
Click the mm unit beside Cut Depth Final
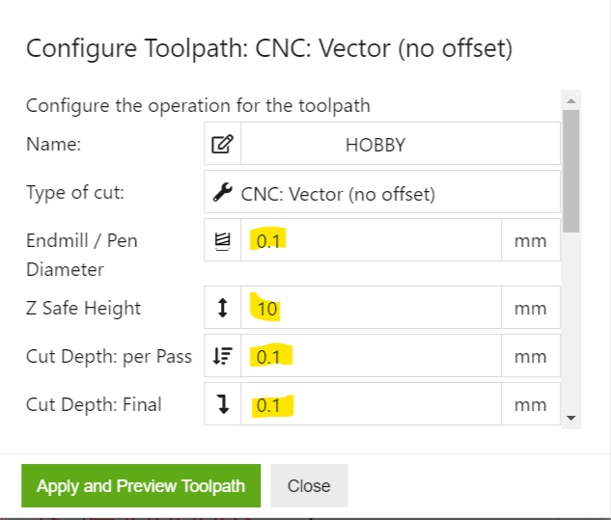pyautogui.click(x=530, y=405)
